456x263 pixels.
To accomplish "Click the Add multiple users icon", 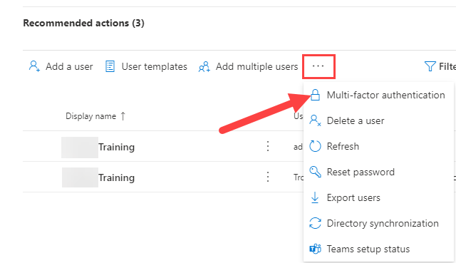I will point(204,66).
